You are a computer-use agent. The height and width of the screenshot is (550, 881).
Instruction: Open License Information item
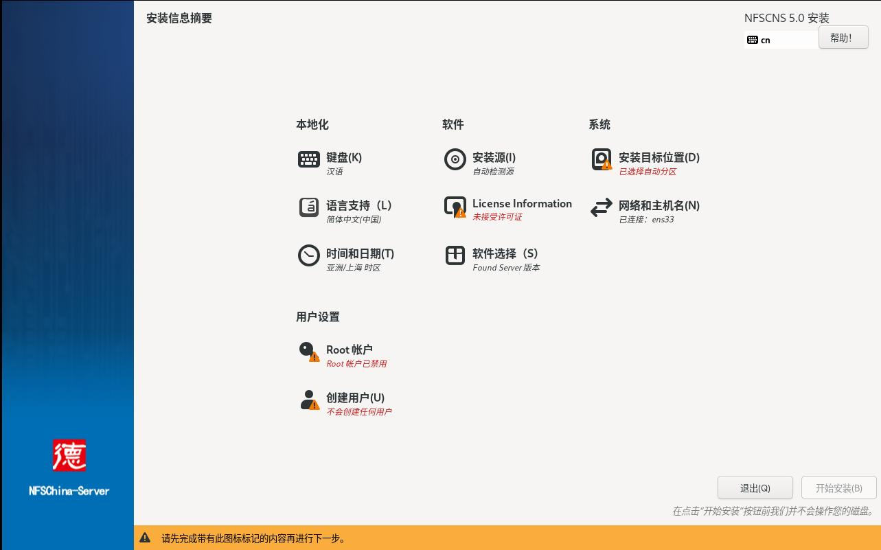click(522, 203)
